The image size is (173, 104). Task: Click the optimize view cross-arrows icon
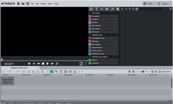tap(156, 72)
